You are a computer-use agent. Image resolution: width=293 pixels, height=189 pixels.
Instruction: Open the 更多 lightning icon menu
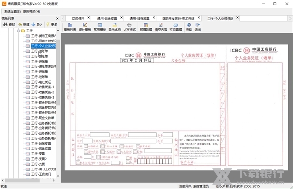pyautogui.click(x=52, y=25)
